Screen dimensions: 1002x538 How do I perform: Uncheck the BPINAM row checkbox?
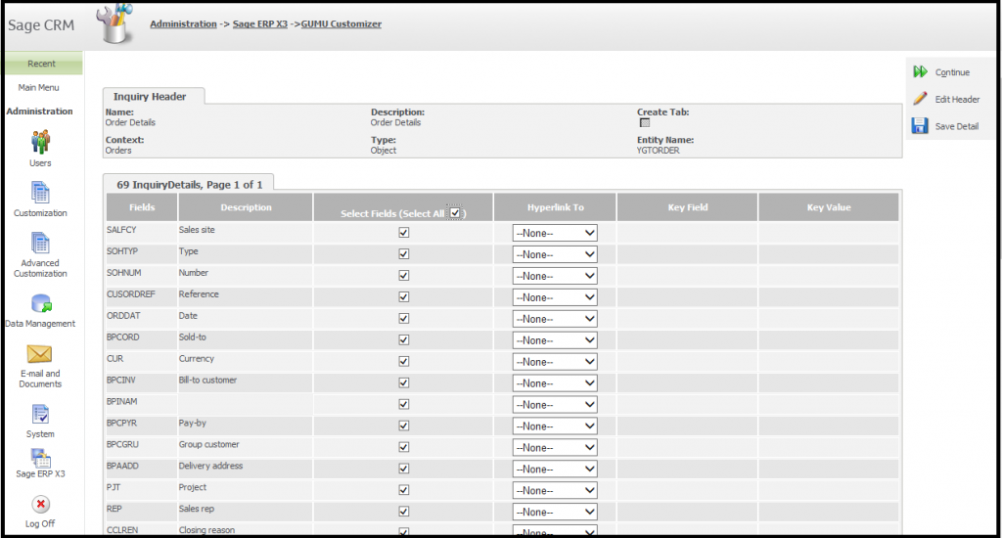point(404,404)
